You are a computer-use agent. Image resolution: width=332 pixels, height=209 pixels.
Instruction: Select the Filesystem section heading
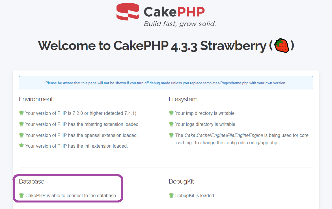click(x=183, y=99)
